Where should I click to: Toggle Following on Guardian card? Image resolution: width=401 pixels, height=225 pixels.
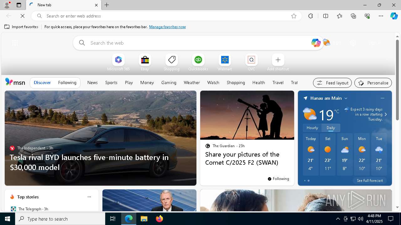coord(278,179)
